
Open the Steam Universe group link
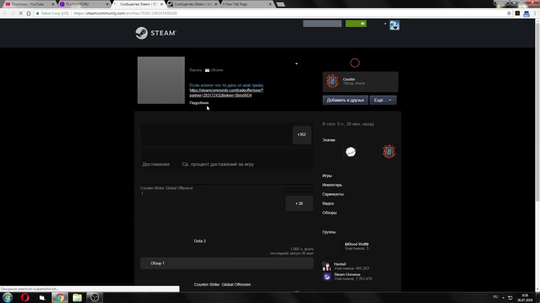point(347,274)
